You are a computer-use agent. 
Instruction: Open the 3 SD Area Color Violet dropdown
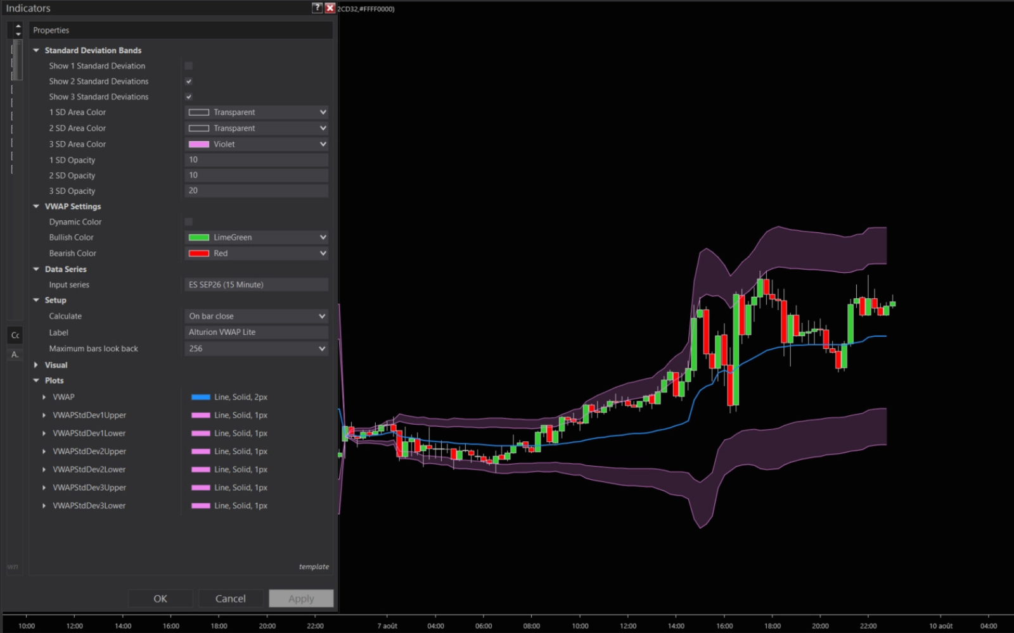(257, 144)
